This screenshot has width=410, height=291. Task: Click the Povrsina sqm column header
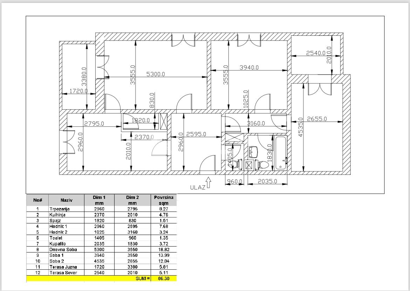pyautogui.click(x=164, y=200)
